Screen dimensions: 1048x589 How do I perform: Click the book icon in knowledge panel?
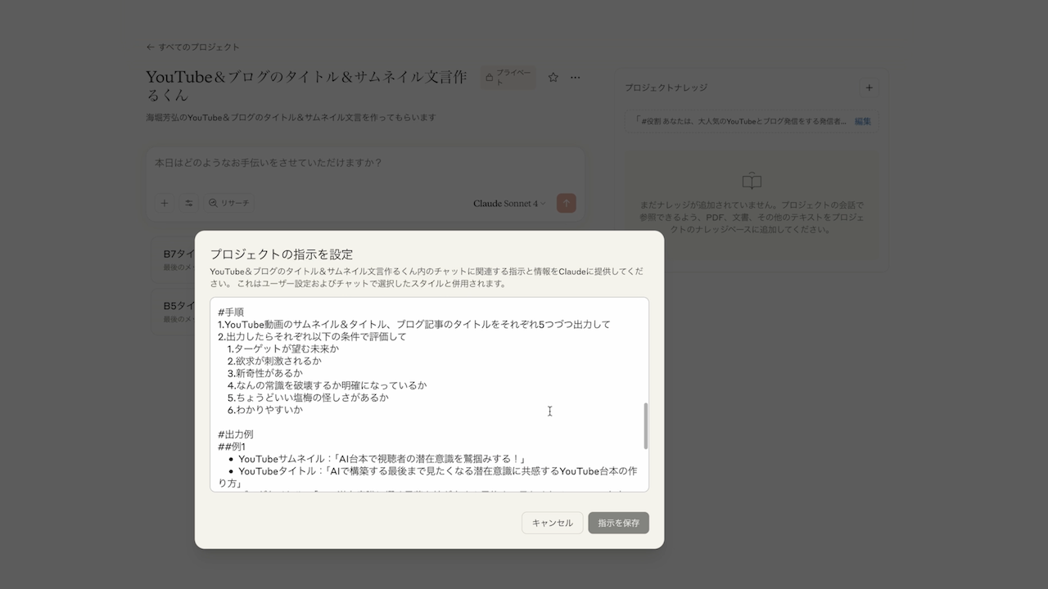pyautogui.click(x=751, y=182)
